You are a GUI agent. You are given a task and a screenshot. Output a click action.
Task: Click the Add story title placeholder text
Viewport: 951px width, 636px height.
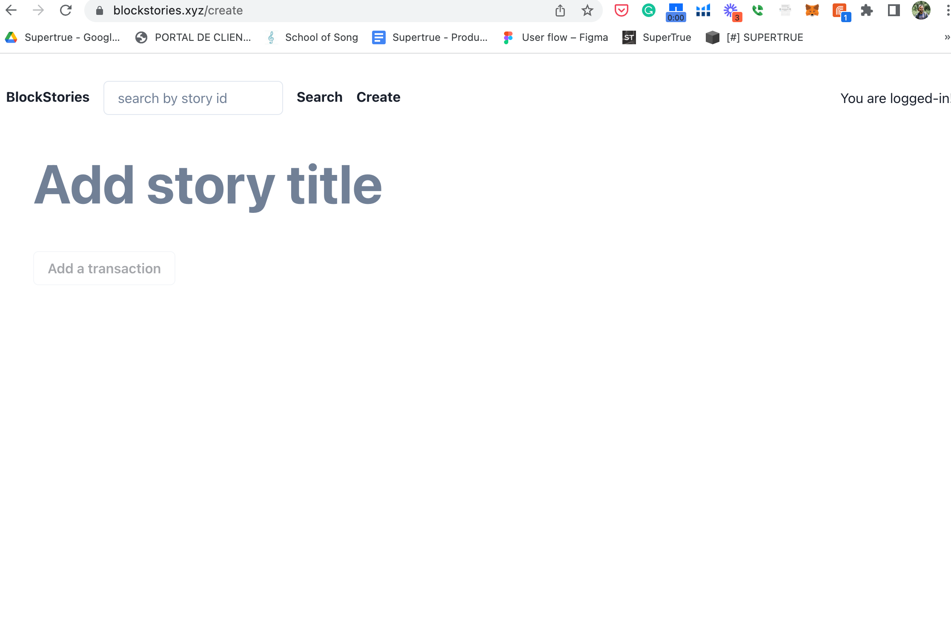coord(209,184)
